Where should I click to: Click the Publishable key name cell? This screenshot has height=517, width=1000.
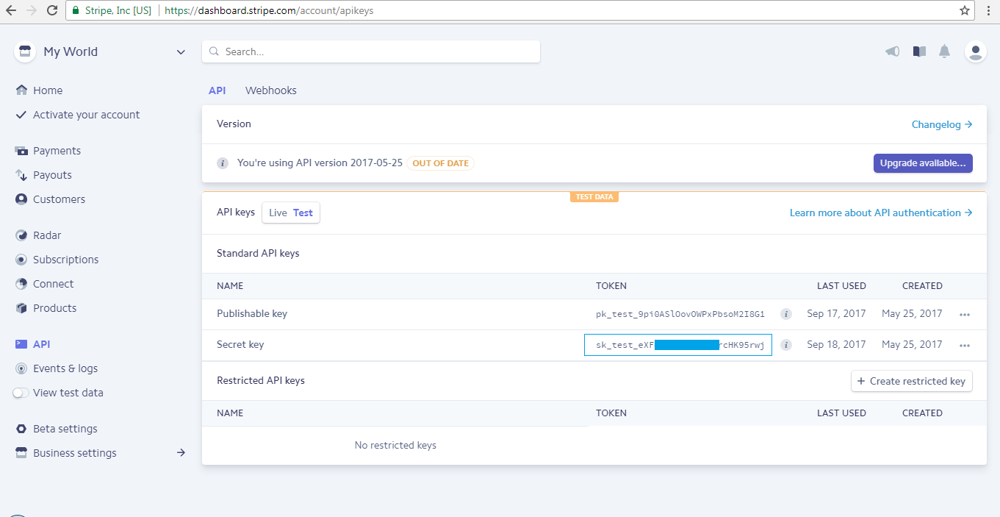(x=252, y=313)
